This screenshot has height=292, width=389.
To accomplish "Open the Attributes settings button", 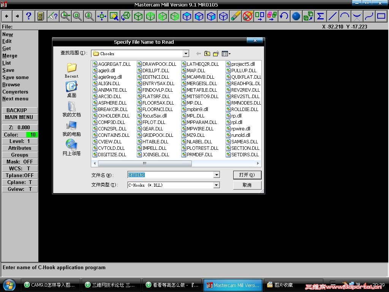I will click(x=20, y=148).
